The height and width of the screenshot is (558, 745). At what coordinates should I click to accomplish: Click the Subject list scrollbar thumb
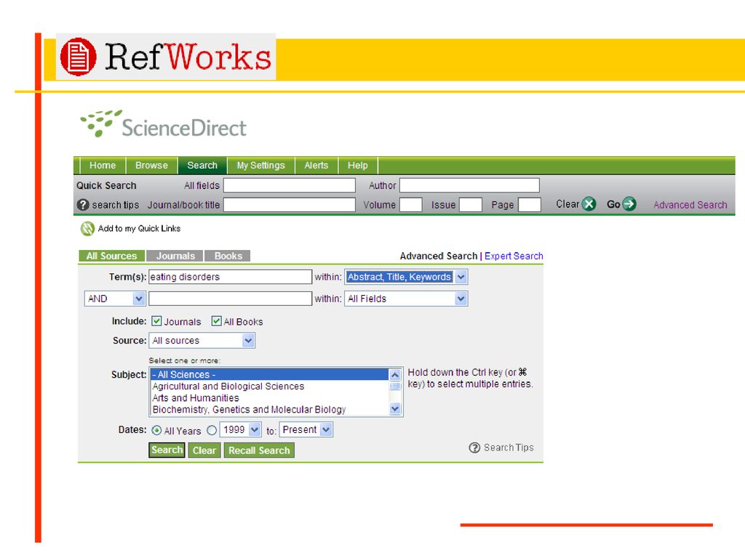click(x=395, y=387)
